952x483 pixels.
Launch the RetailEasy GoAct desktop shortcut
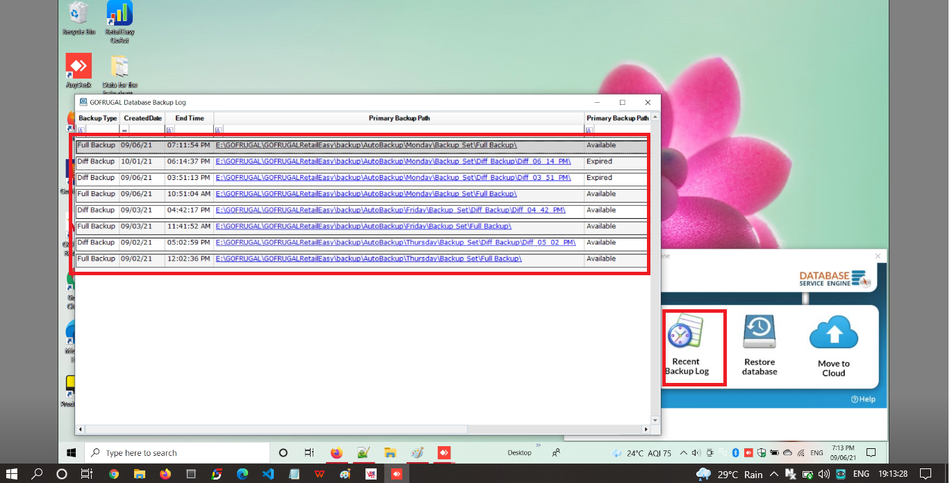(120, 22)
